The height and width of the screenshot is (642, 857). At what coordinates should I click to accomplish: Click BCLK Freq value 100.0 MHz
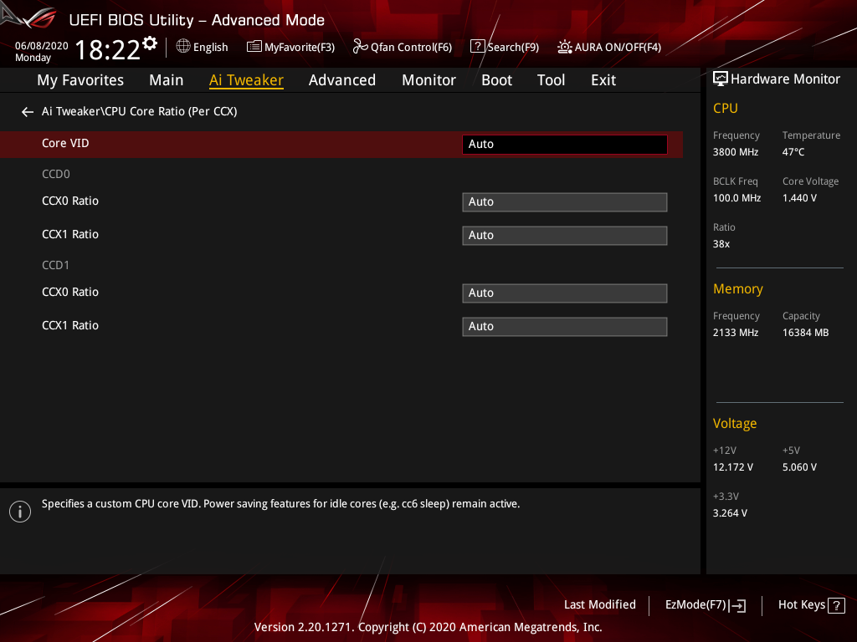tap(736, 198)
